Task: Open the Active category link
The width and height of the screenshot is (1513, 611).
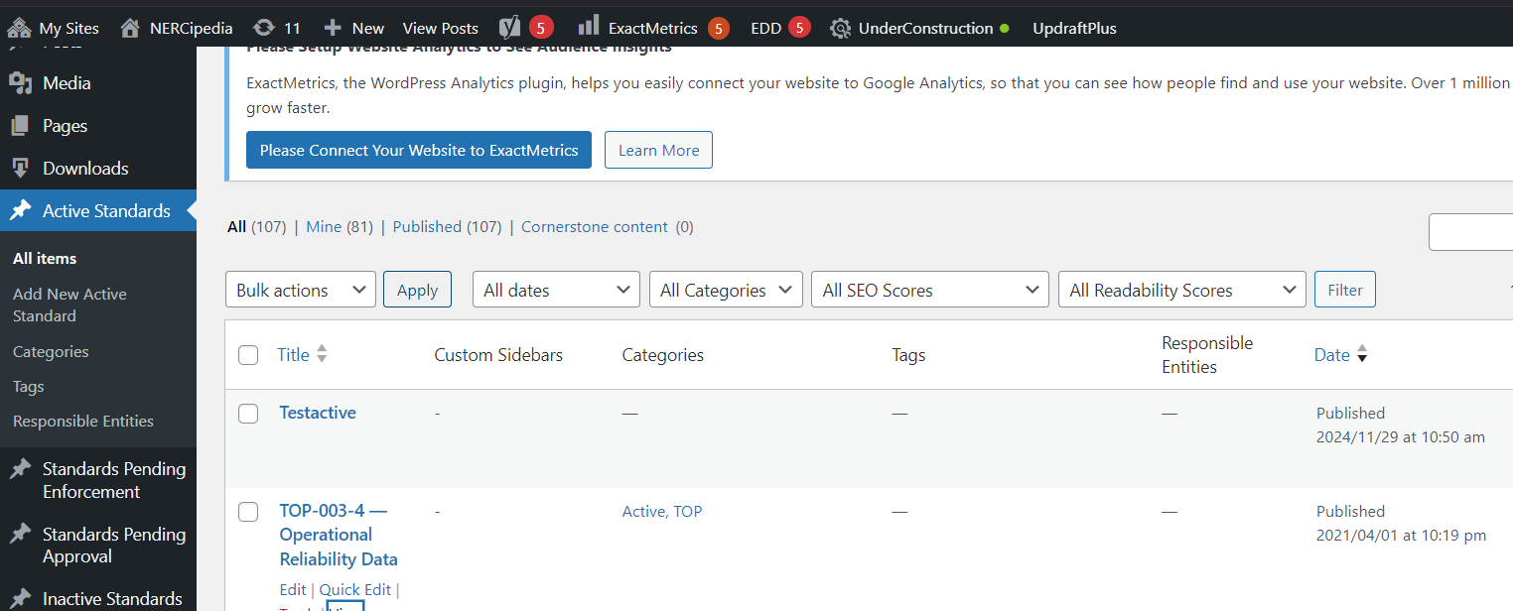Action: tap(642, 511)
